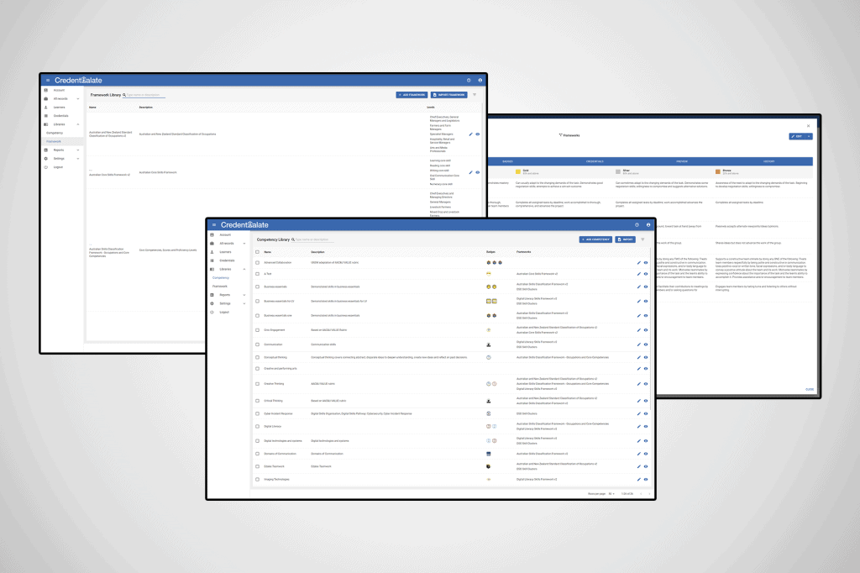Edit the Critical Thinking competency via pencil
Screen dimensions: 860x573
(638, 401)
